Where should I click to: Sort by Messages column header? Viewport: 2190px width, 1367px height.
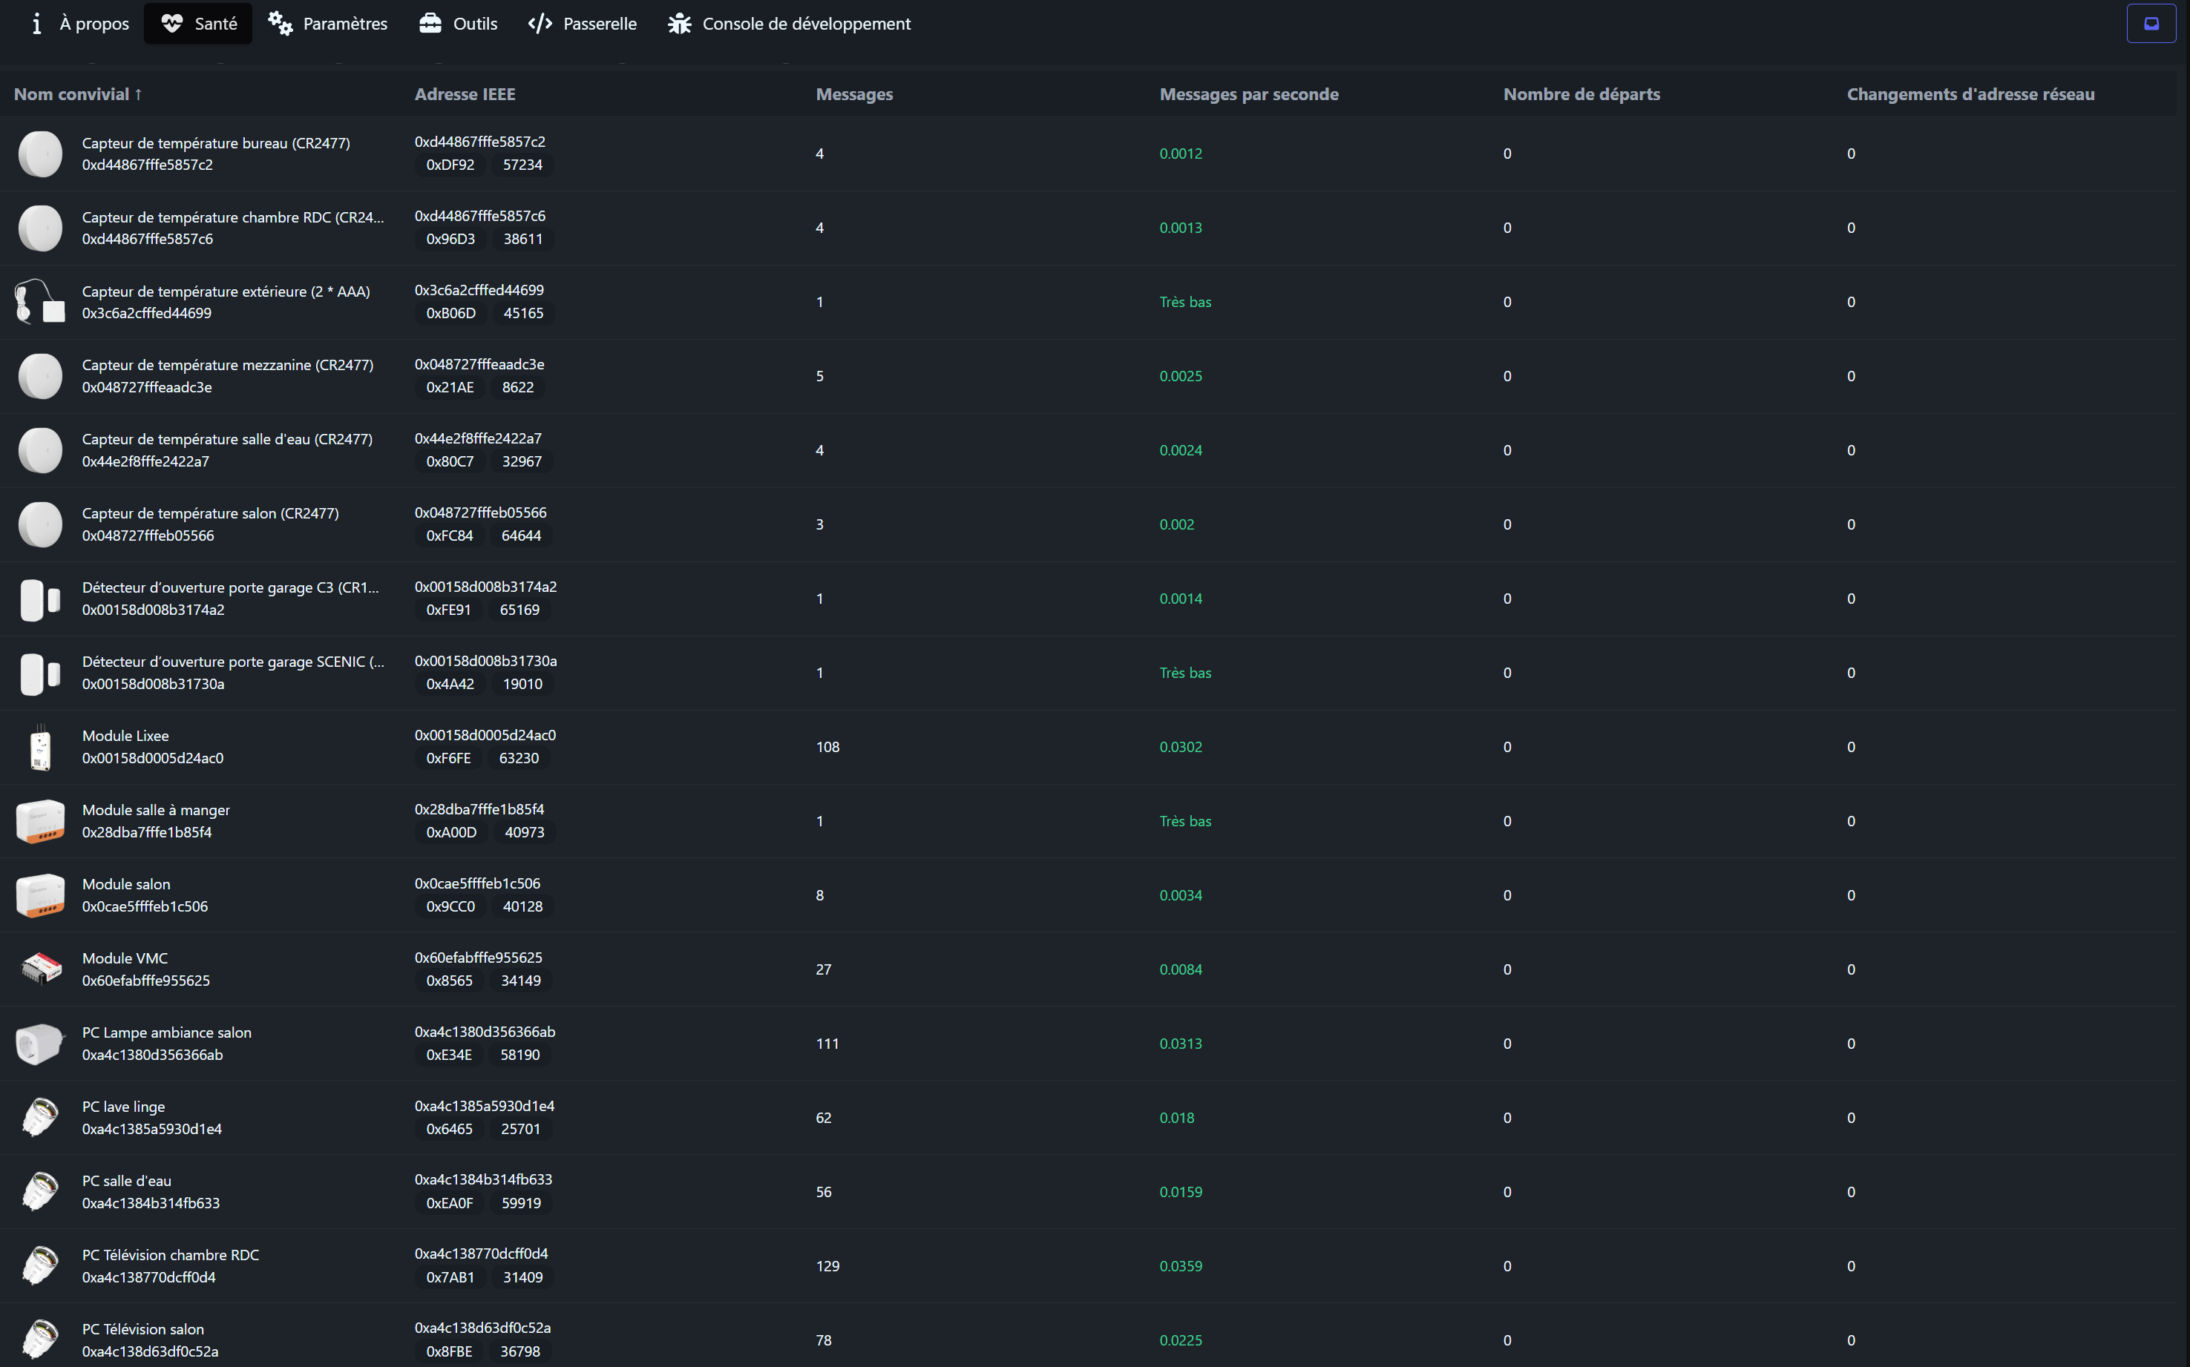[853, 94]
